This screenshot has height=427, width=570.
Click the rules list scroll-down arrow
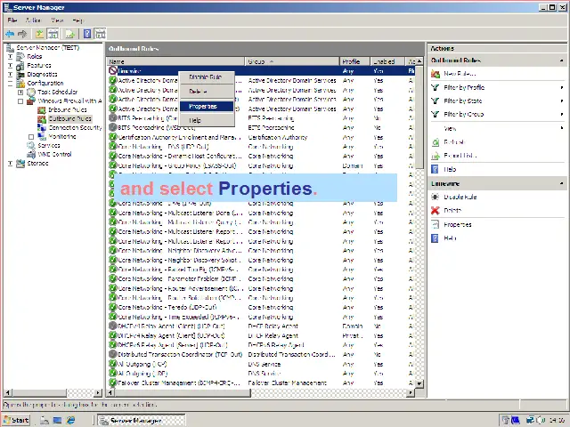coord(419,383)
